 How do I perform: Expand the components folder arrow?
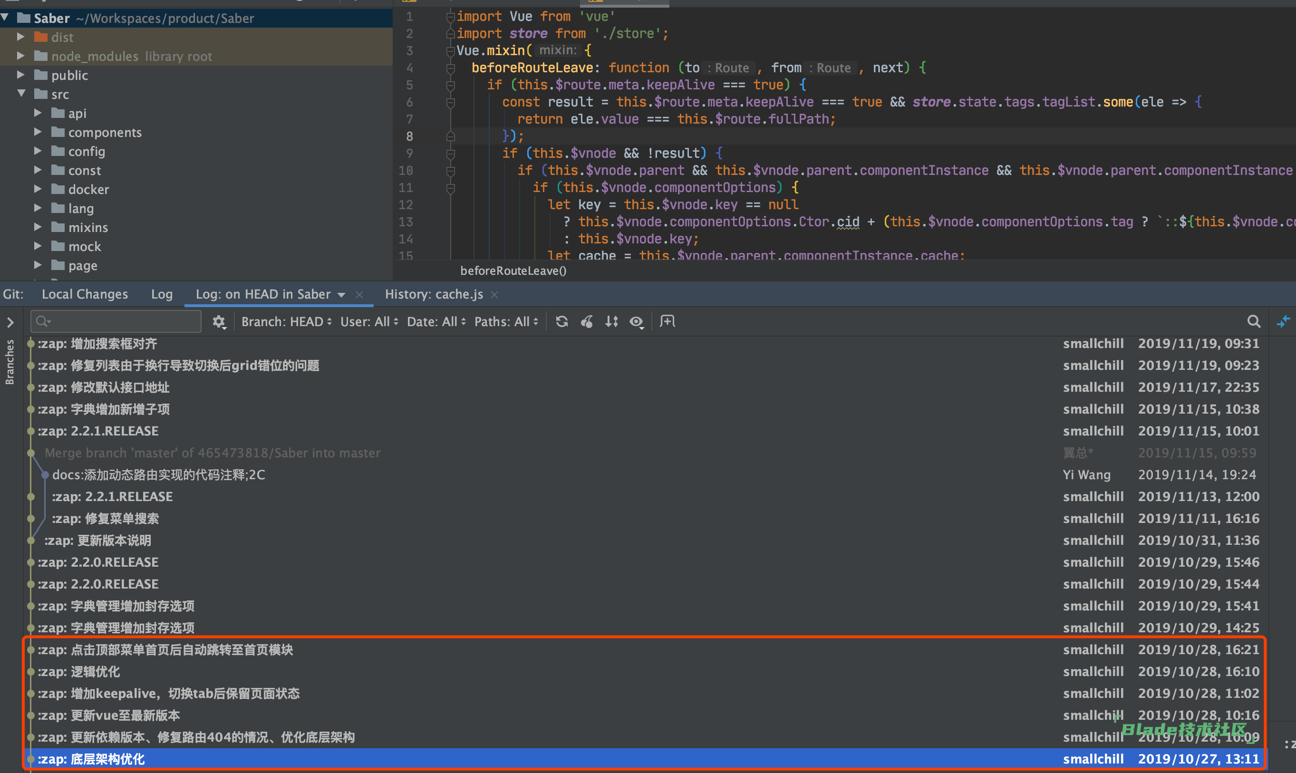38,132
